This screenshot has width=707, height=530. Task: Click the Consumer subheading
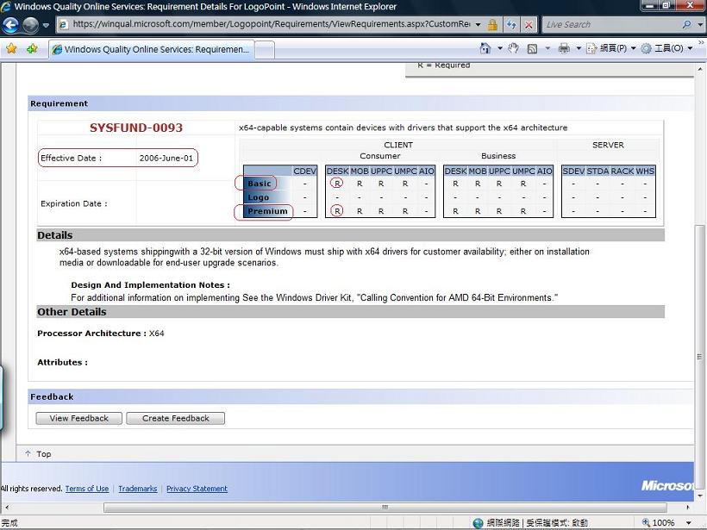pyautogui.click(x=380, y=156)
